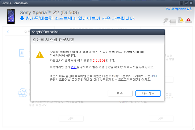Click the red alert storage drive icon
The image size is (195, 130).
coord(188,21)
